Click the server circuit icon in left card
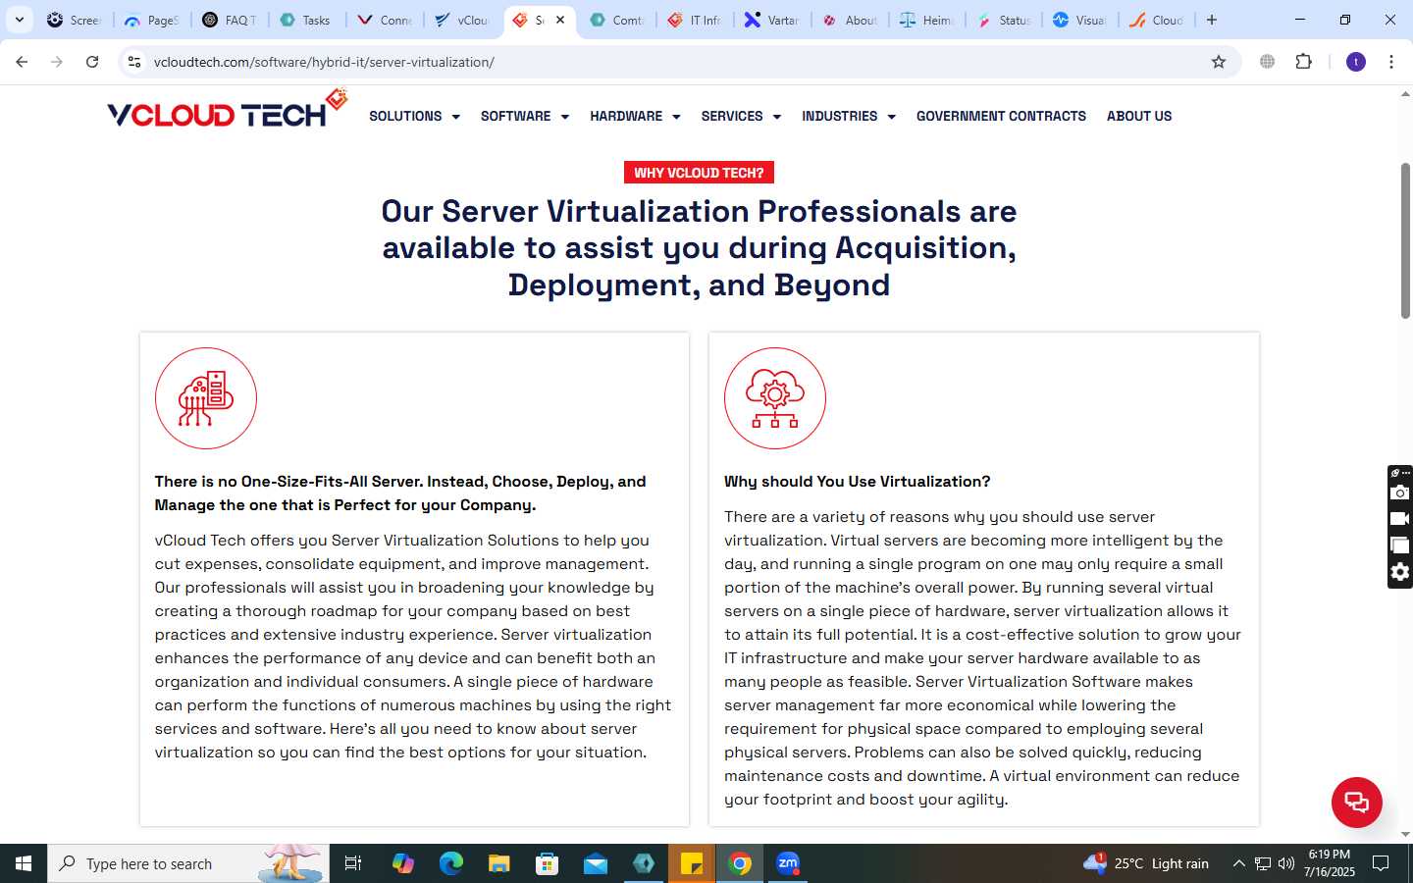Screen dimensions: 1413x883 [206, 398]
